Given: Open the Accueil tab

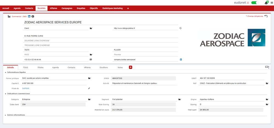Looking at the screenshot, I should (6, 8).
